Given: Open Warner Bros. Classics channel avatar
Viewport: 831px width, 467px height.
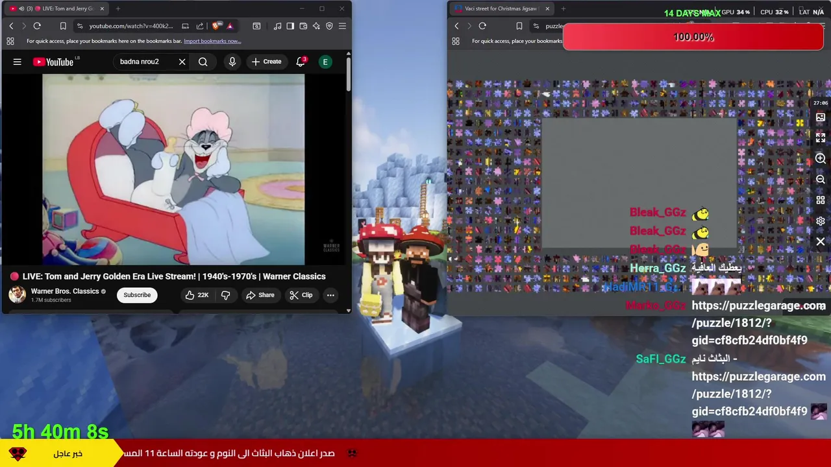Looking at the screenshot, I should pos(17,295).
